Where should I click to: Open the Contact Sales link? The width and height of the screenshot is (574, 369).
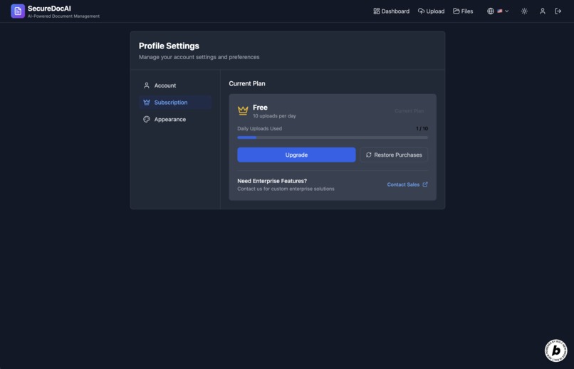(x=407, y=184)
